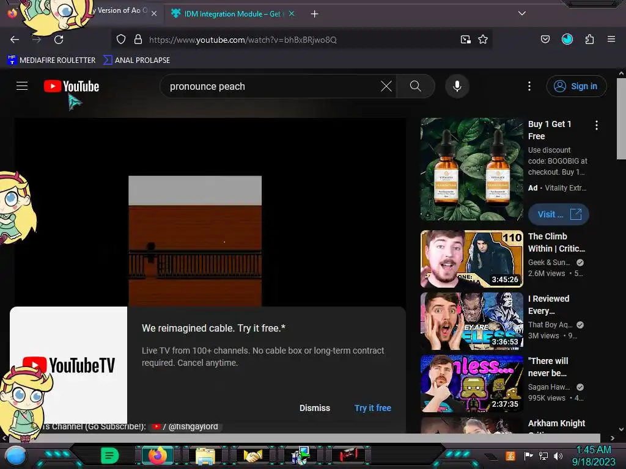Open the green chat app in taskbar

coord(109,456)
